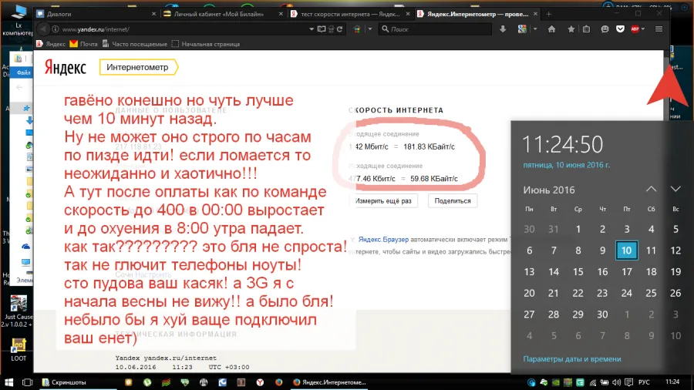Open Скриншоты window from taskbar
Image resolution: width=694 pixels, height=390 pixels.
click(78, 382)
